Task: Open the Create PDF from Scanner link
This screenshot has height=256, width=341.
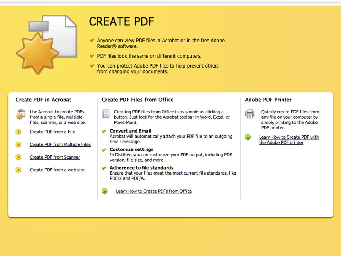Action: pos(55,157)
